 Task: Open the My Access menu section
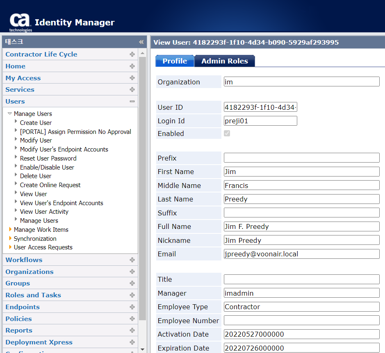(23, 78)
